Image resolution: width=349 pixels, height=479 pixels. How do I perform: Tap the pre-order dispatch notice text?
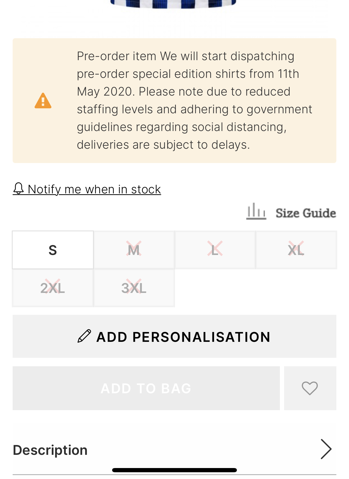[x=194, y=100]
